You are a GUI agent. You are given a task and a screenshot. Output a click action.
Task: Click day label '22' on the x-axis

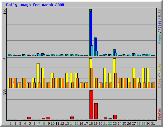point(110,124)
